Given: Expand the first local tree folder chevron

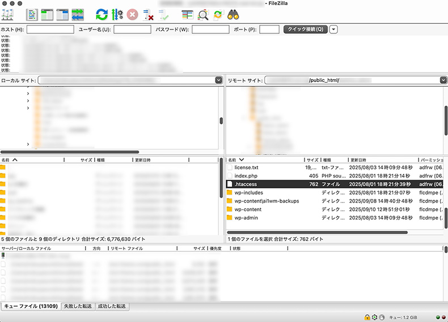Looking at the screenshot, I should click(x=28, y=93).
